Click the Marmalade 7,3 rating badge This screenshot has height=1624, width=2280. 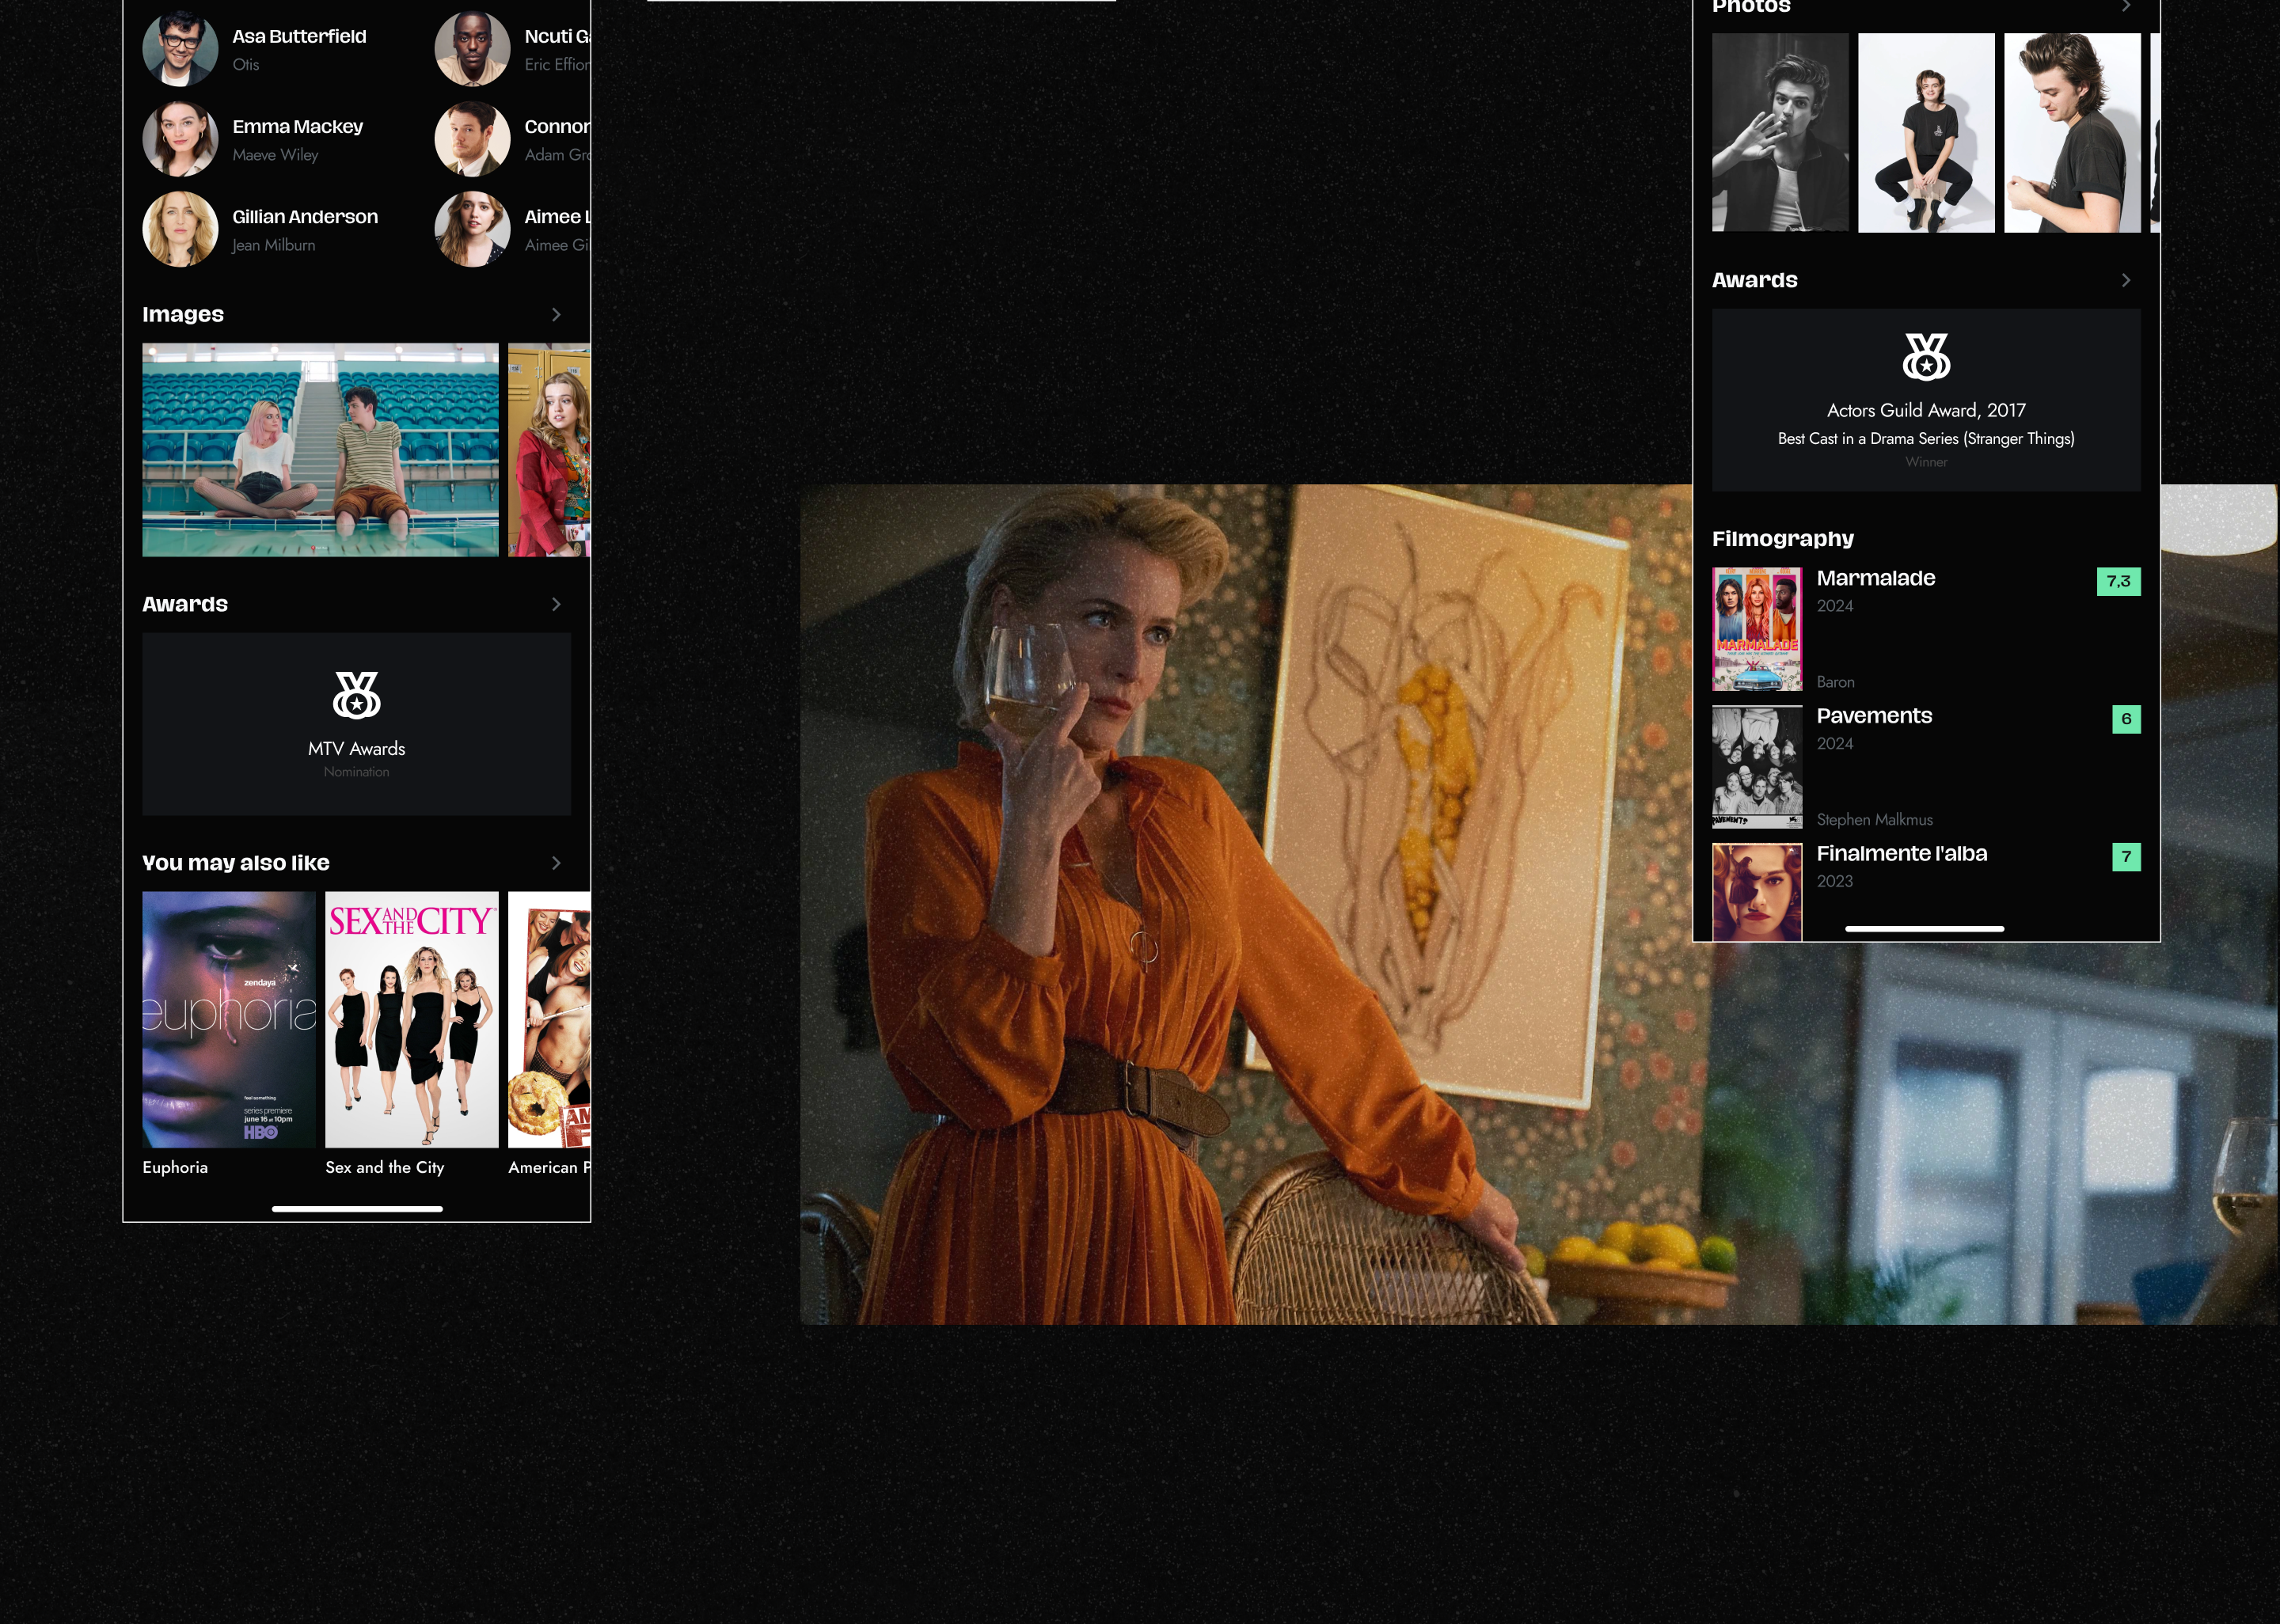point(2118,581)
